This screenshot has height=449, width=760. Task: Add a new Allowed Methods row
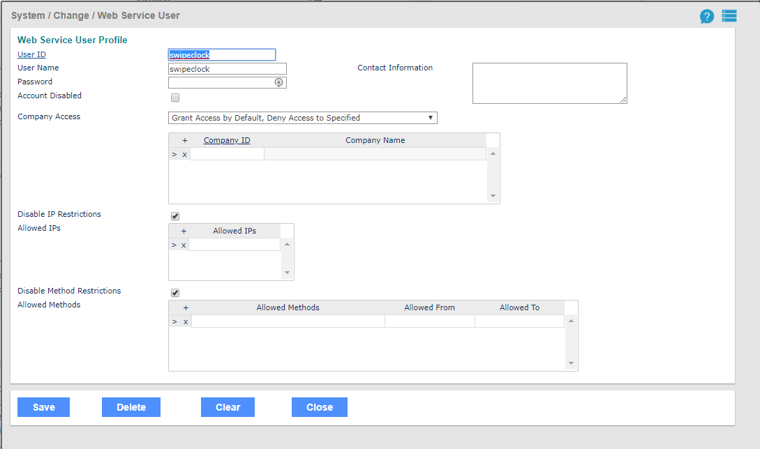click(186, 307)
